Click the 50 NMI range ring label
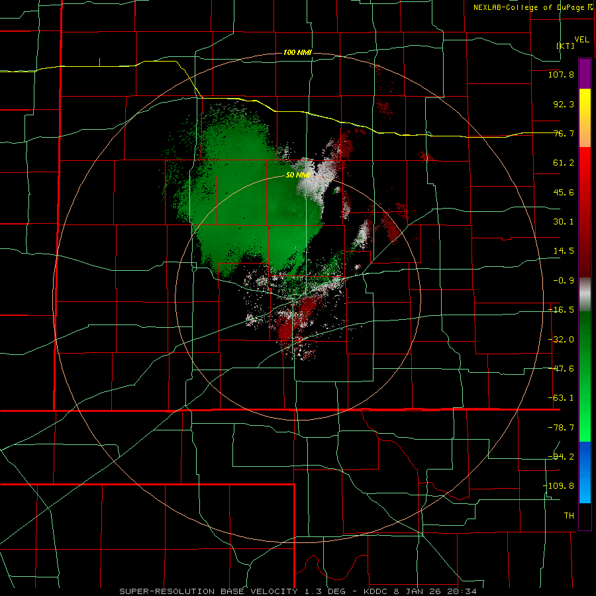The height and width of the screenshot is (596, 596). pos(299,175)
